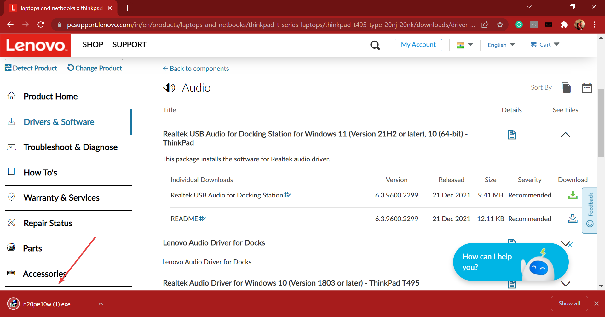Image resolution: width=605 pixels, height=317 pixels.
Task: View the site padlock information
Action: click(x=59, y=25)
